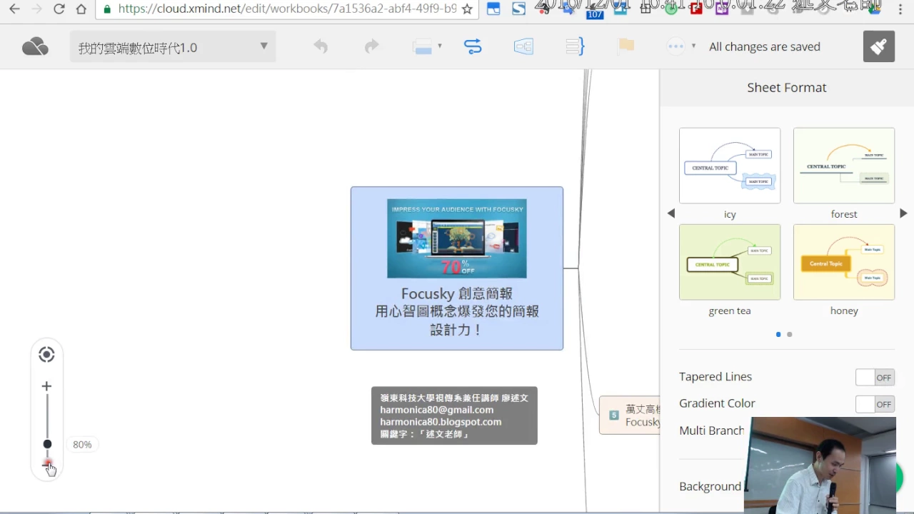
Task: Toggle the Gradient Color switch
Action: pos(875,404)
